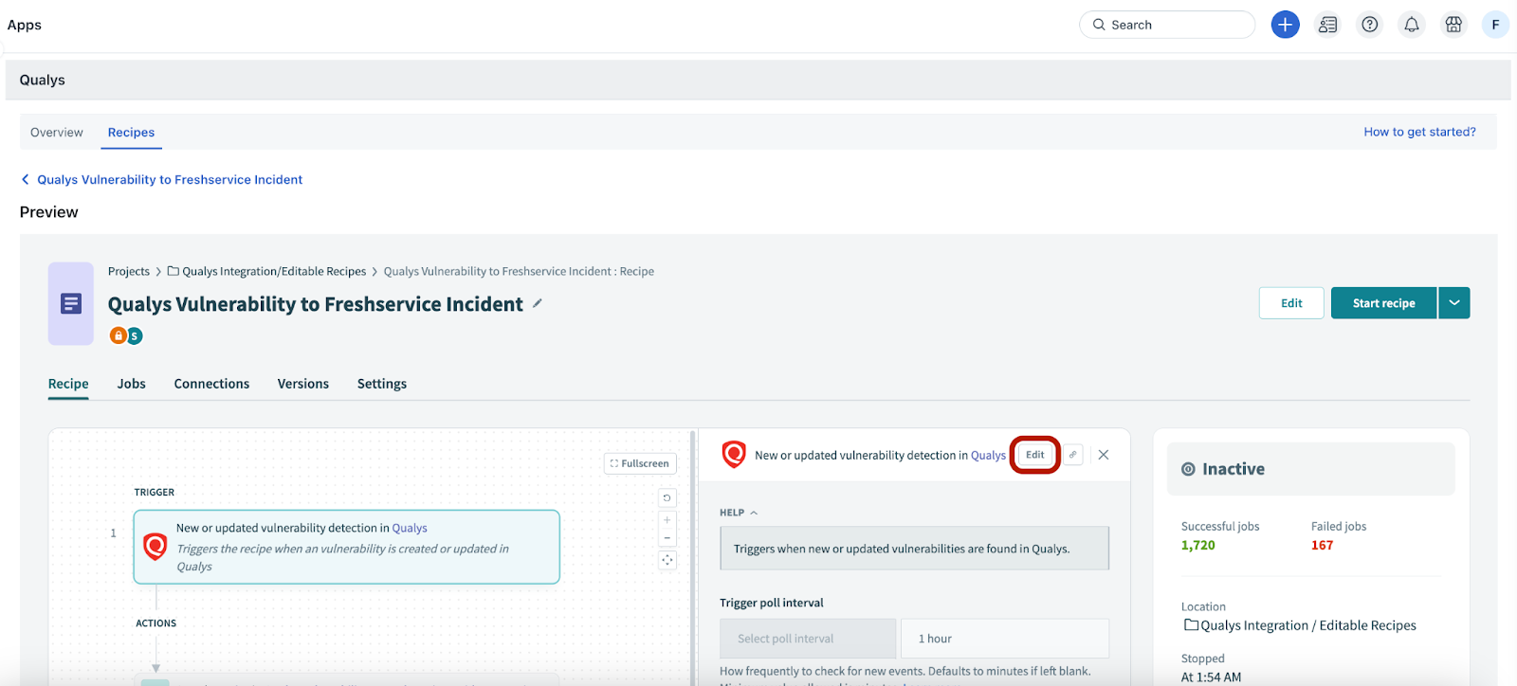The width and height of the screenshot is (1517, 686).
Task: Click the orange lock badge under title
Action: (x=118, y=335)
